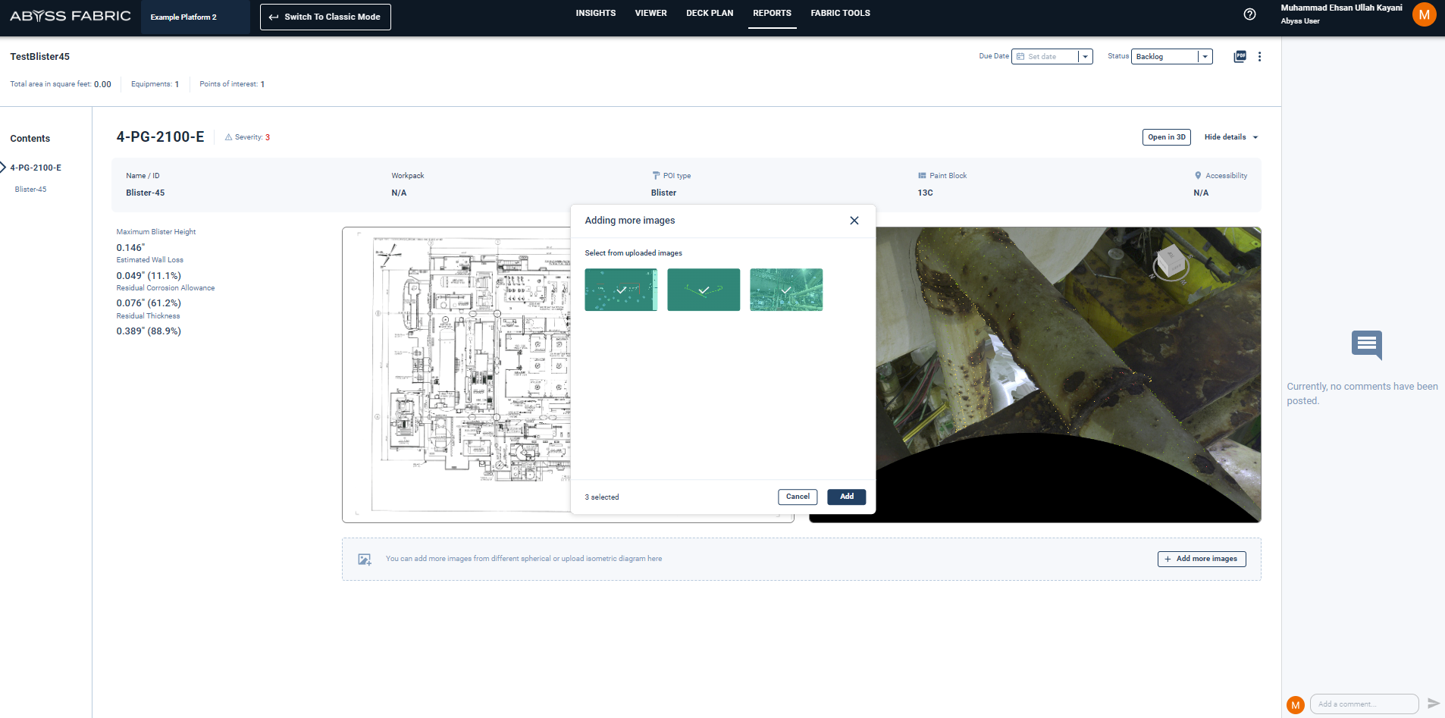Image resolution: width=1445 pixels, height=718 pixels.
Task: Click the help question mark icon
Action: (1250, 14)
